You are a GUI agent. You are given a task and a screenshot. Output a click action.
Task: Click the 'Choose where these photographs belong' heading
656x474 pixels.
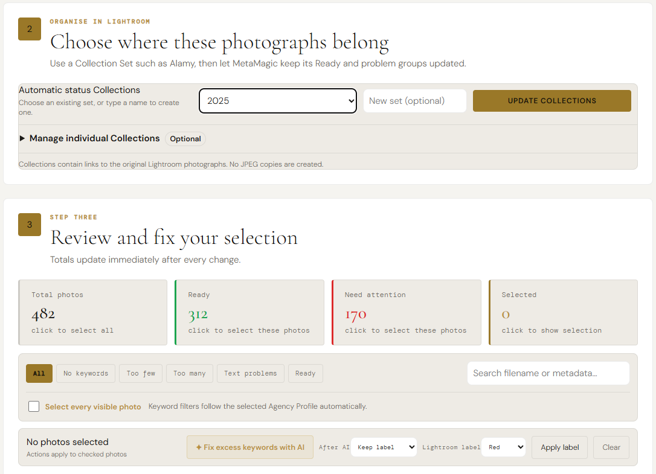pos(220,42)
